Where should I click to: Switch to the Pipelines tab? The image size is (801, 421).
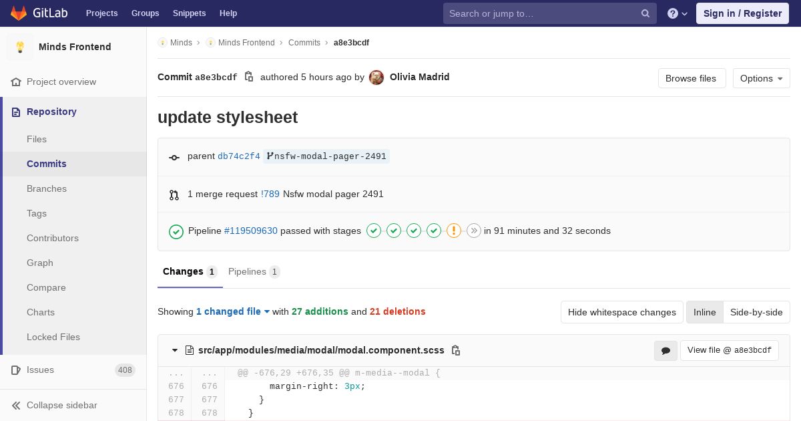[254, 271]
